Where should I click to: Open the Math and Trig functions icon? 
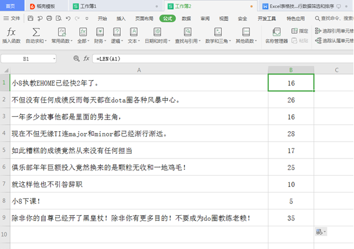pos(218,32)
